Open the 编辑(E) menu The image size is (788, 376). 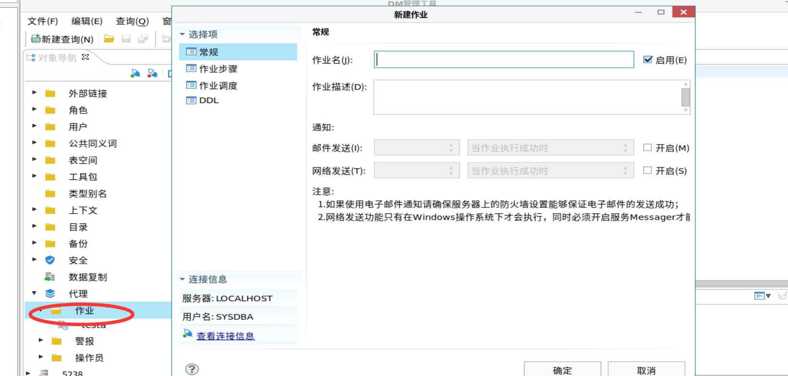(x=87, y=21)
